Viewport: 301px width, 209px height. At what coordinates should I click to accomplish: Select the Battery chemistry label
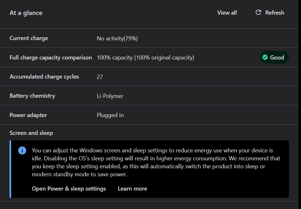(x=32, y=96)
